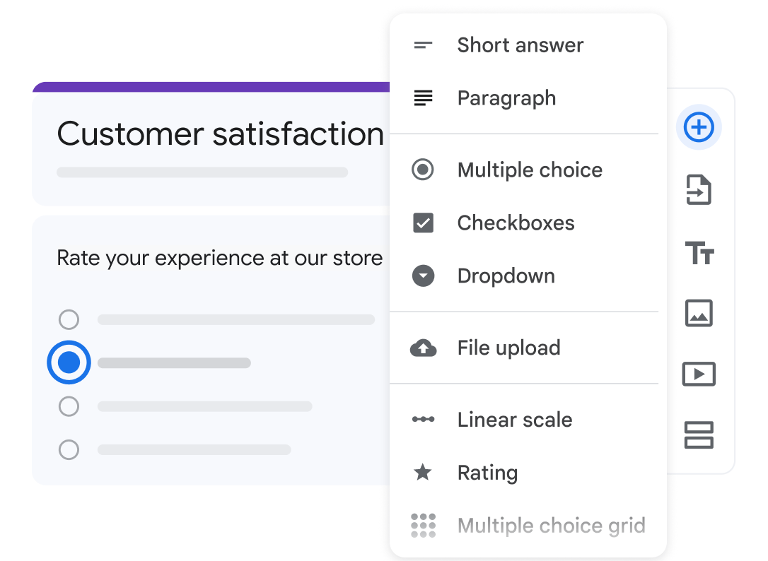The height and width of the screenshot is (561, 768).
Task: Click the Rate your experience question text
Action: (219, 258)
